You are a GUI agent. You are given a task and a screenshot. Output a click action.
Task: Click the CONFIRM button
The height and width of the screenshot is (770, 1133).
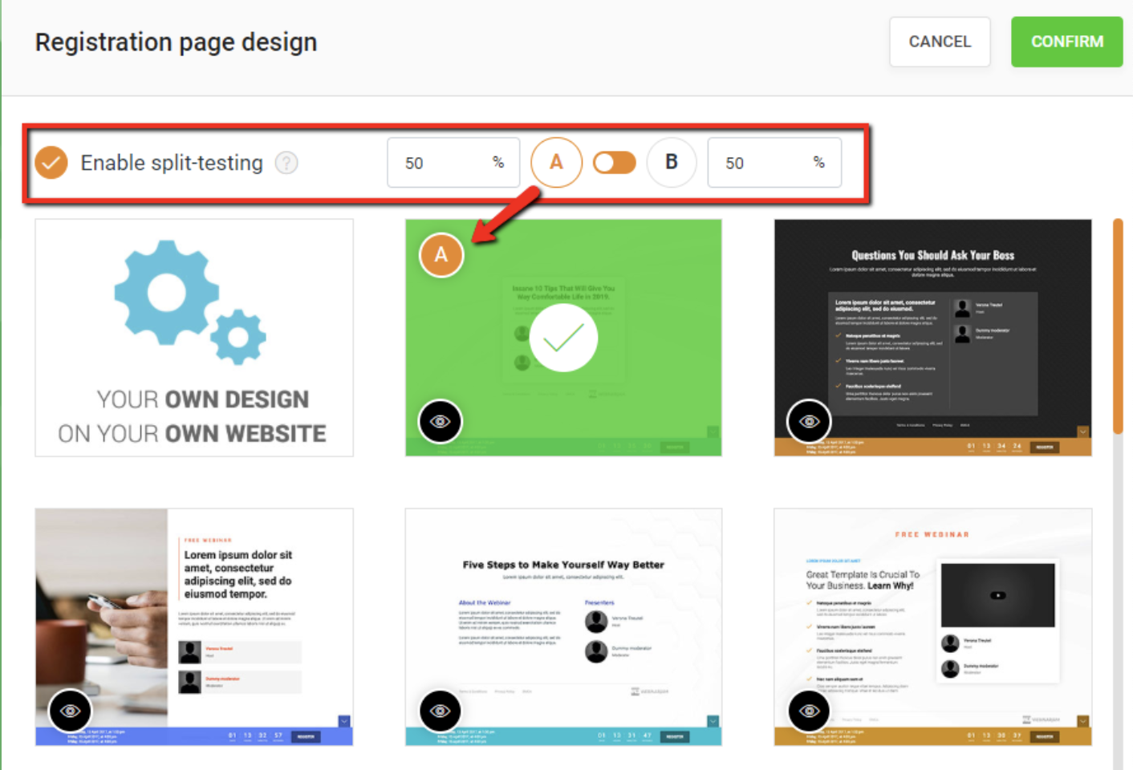(1066, 42)
